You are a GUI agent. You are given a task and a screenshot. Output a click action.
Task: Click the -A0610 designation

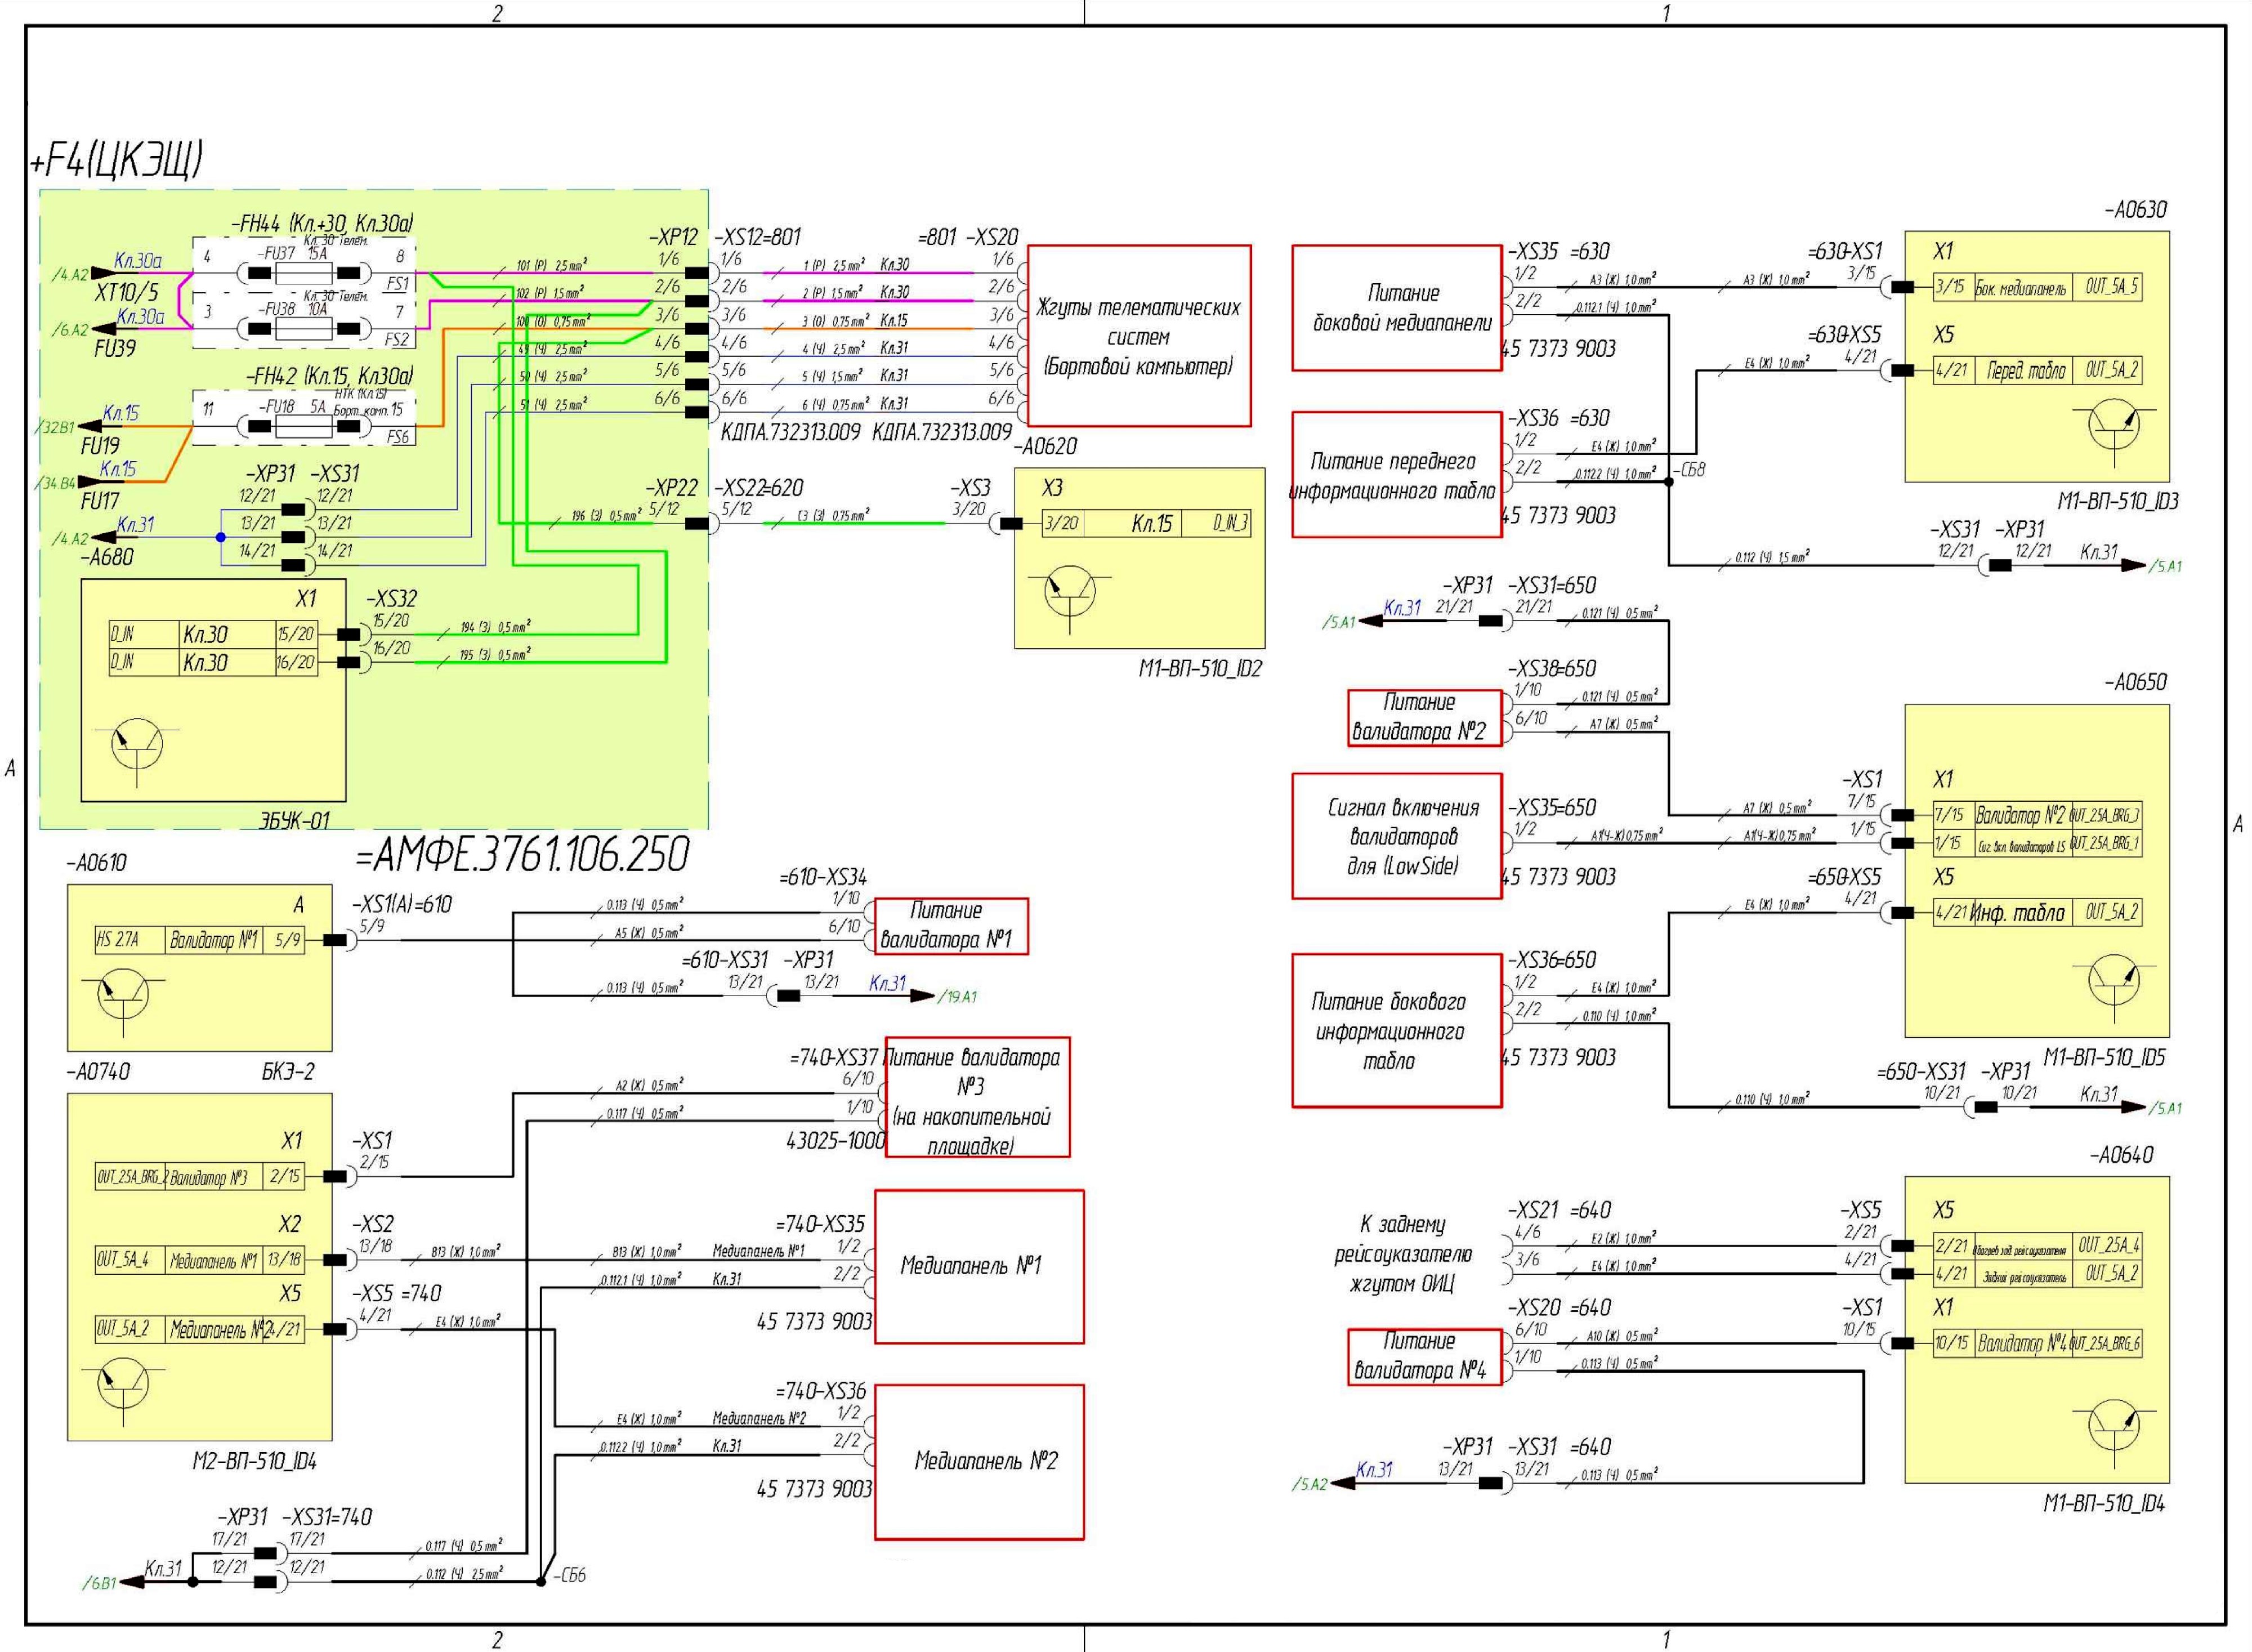[97, 863]
